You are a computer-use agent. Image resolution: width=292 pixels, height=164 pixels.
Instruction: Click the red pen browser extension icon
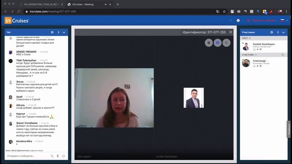(x=271, y=11)
